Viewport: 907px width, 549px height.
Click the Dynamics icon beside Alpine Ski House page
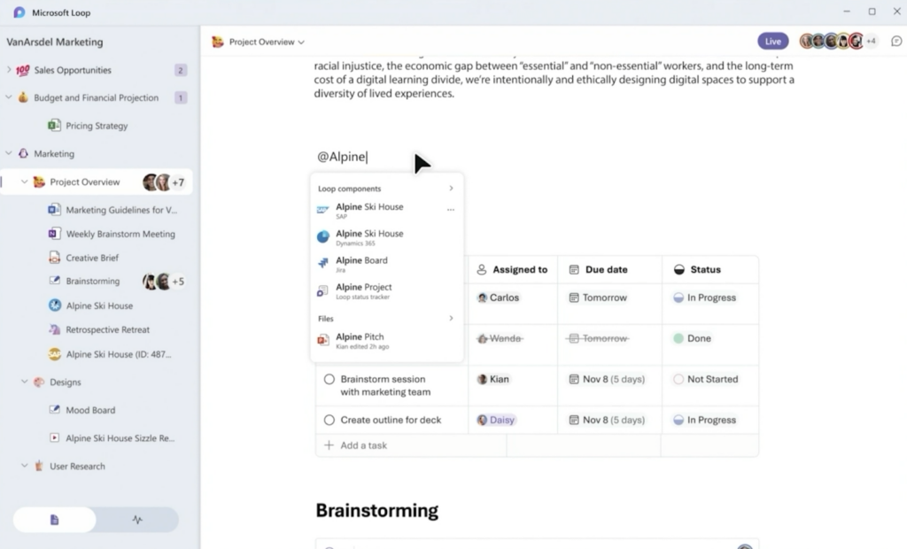coord(55,305)
